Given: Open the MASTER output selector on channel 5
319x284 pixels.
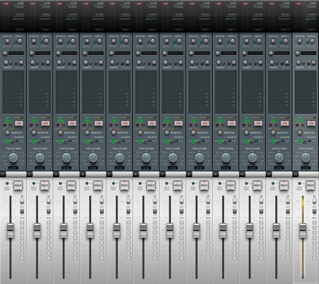Looking at the screenshot, I should (x=124, y=19).
